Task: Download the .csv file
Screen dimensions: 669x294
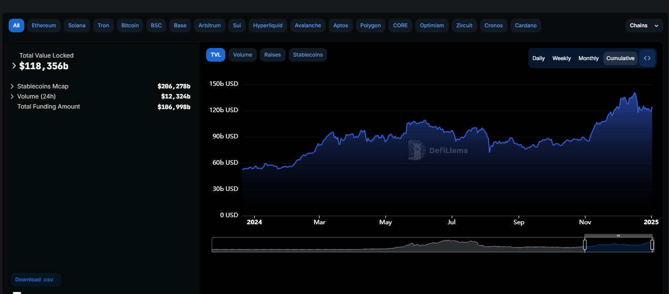Action: (x=35, y=279)
